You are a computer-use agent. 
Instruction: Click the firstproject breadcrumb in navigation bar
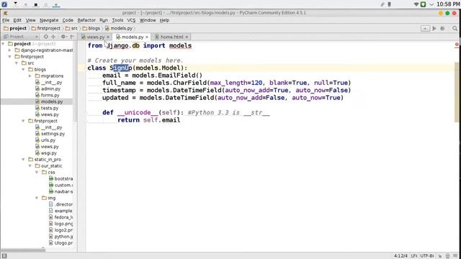46,29
